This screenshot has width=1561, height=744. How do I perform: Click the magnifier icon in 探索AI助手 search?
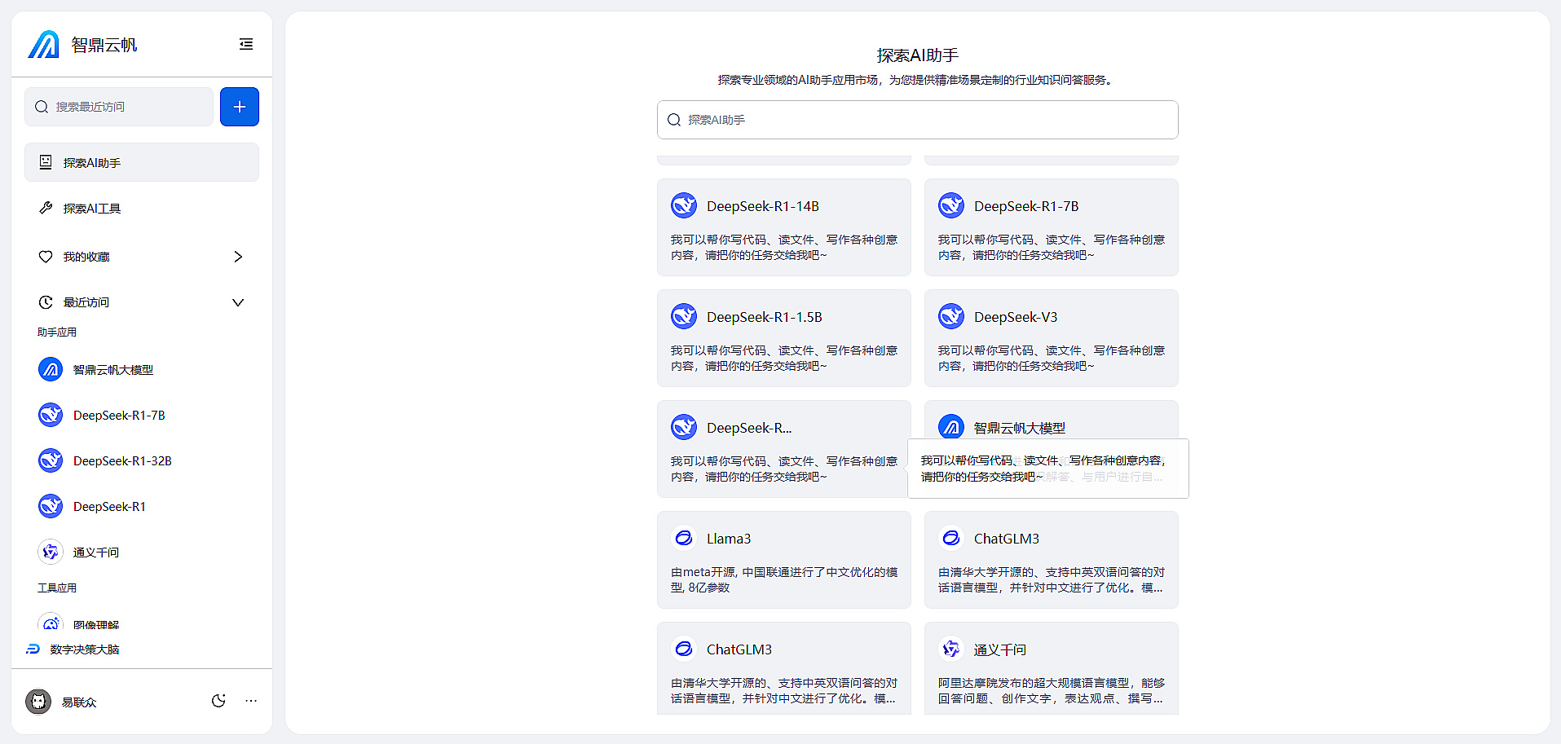(674, 120)
